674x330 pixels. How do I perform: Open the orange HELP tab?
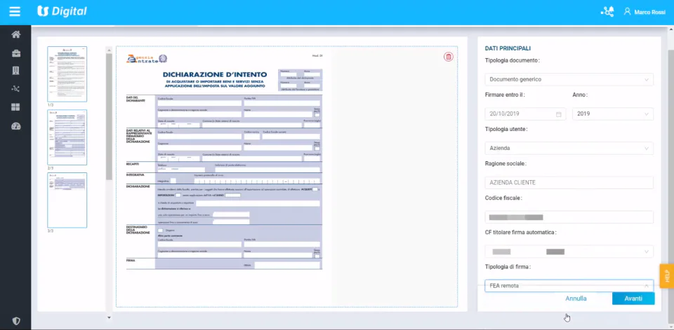667,276
